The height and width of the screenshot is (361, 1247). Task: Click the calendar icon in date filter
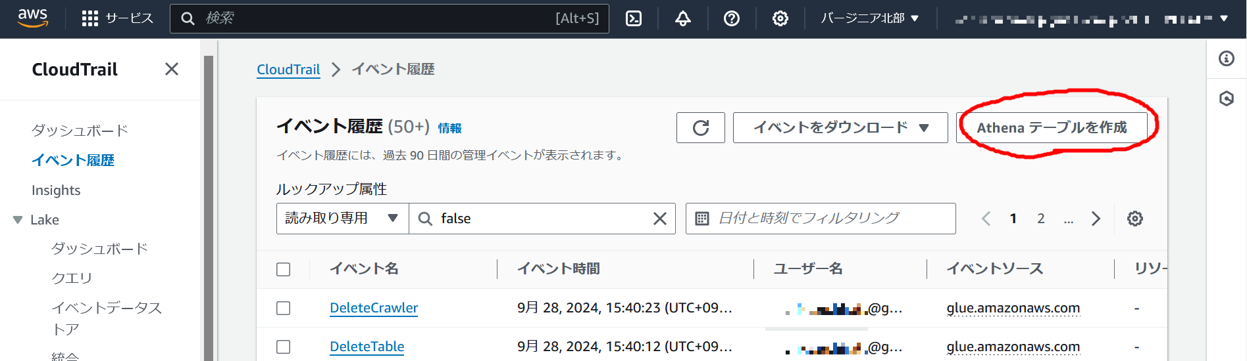(702, 219)
